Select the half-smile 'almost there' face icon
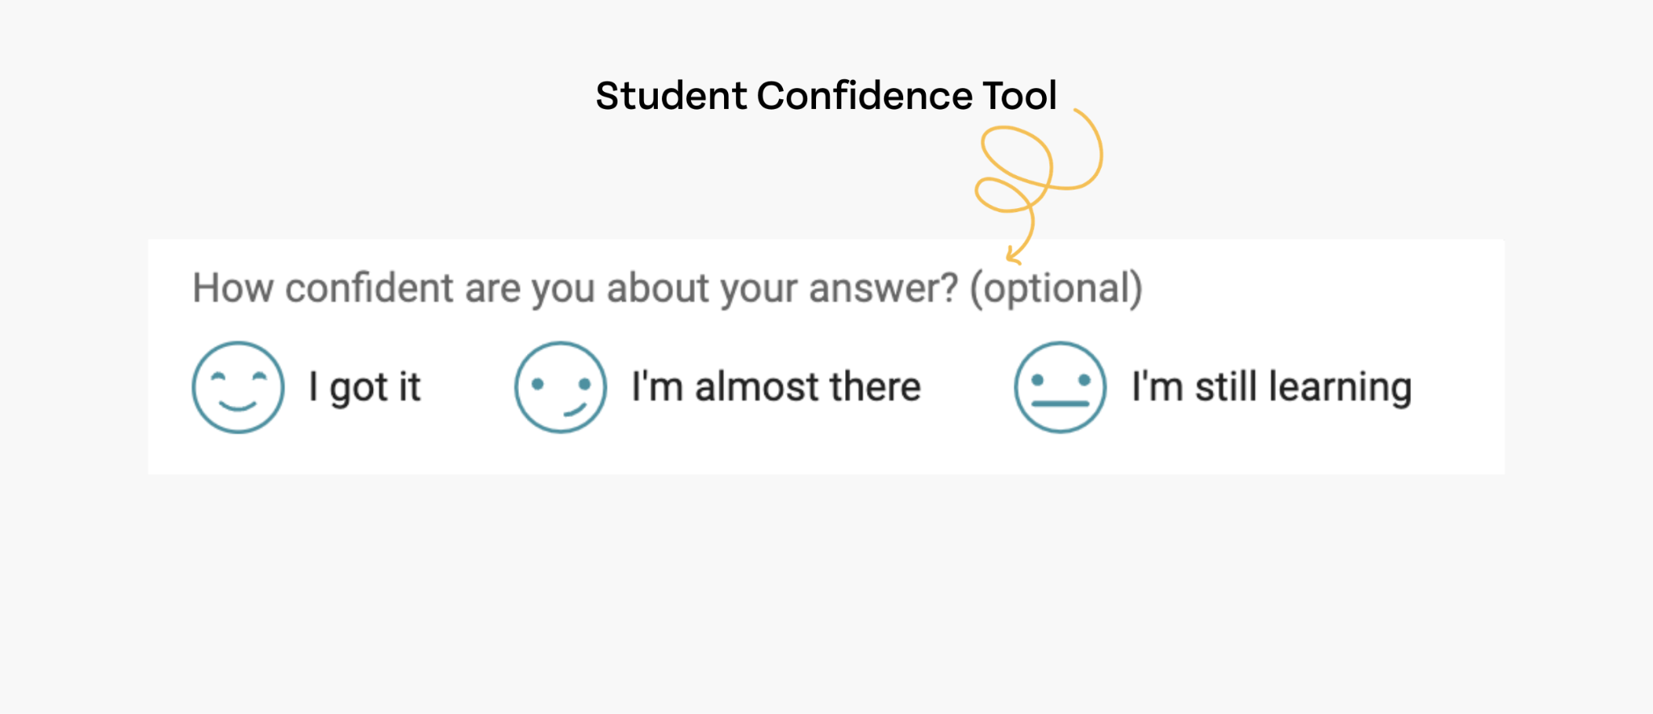 coord(560,387)
